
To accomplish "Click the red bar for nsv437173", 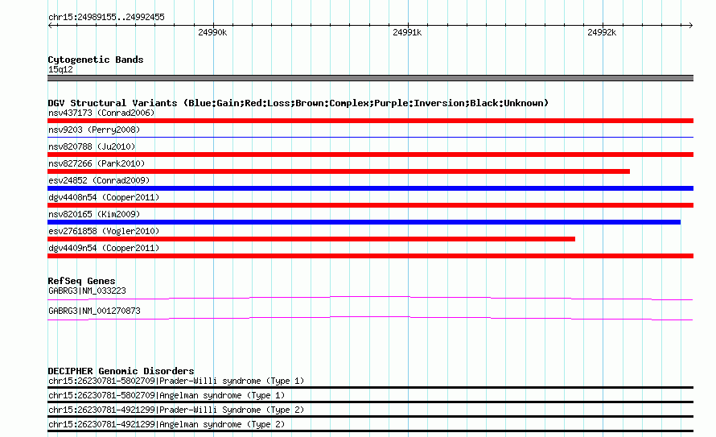I will point(370,121).
